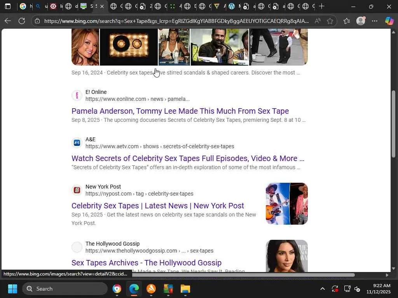The image size is (398, 298).
Task: Open Pamela Anderson, Tommy Lee result link
Action: point(180,111)
